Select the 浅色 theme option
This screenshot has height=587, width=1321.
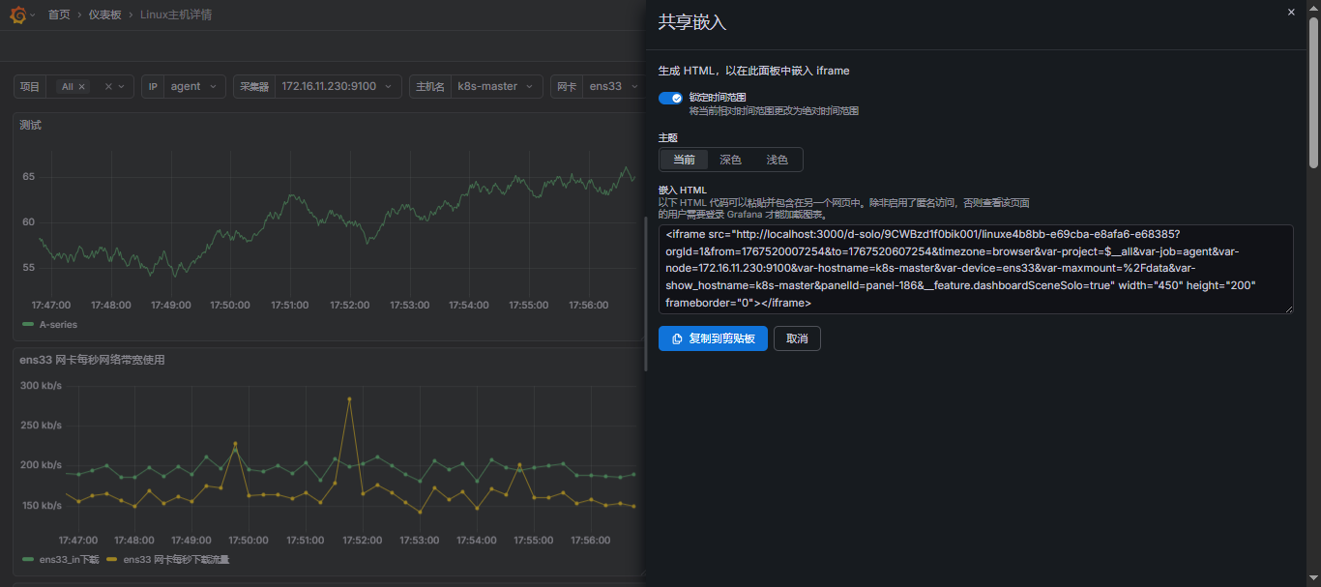[777, 160]
